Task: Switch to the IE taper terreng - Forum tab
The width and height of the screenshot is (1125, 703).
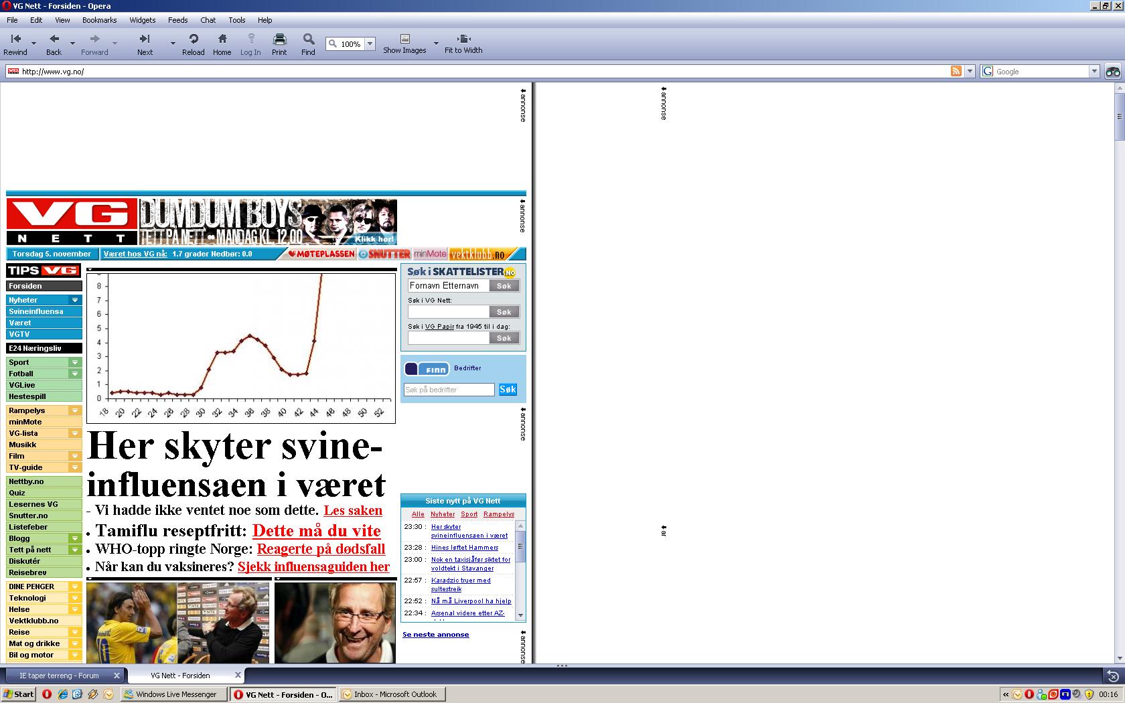Action: click(x=59, y=676)
